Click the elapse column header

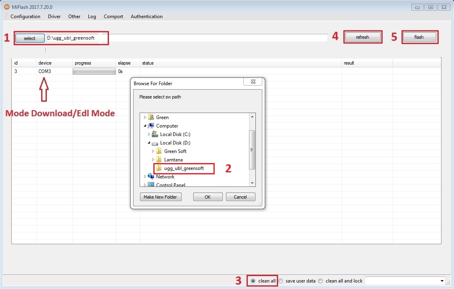tap(128, 63)
